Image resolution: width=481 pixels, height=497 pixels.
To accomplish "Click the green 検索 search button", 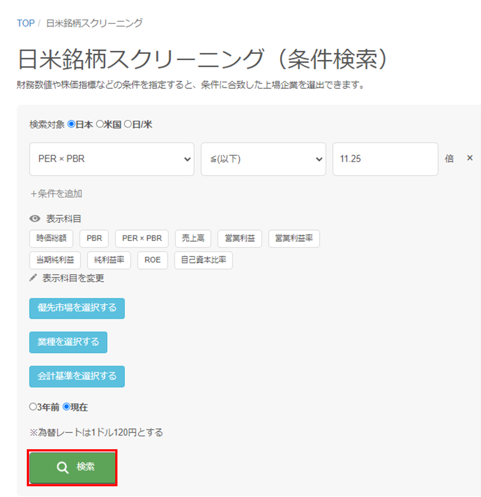I will [x=72, y=468].
